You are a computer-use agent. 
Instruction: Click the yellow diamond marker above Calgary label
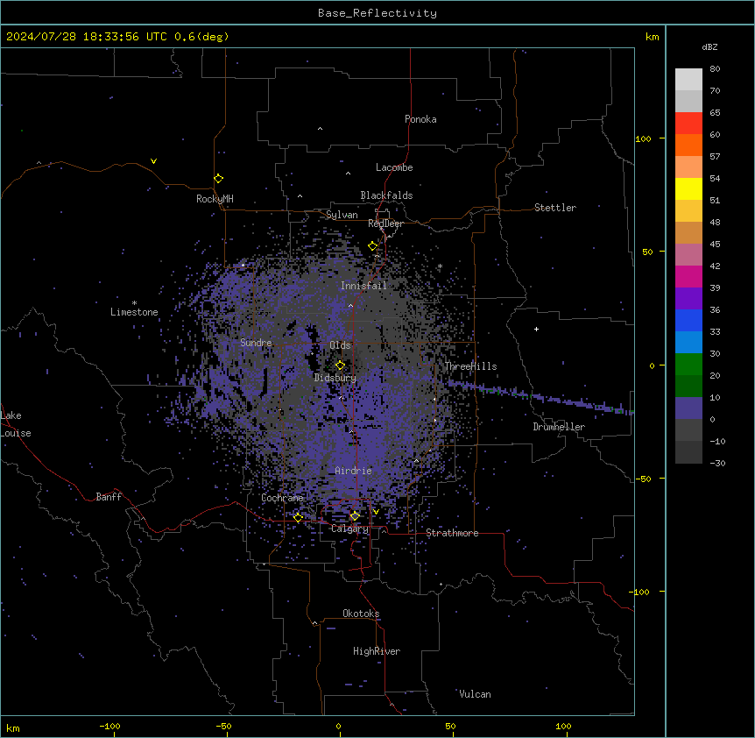[355, 516]
